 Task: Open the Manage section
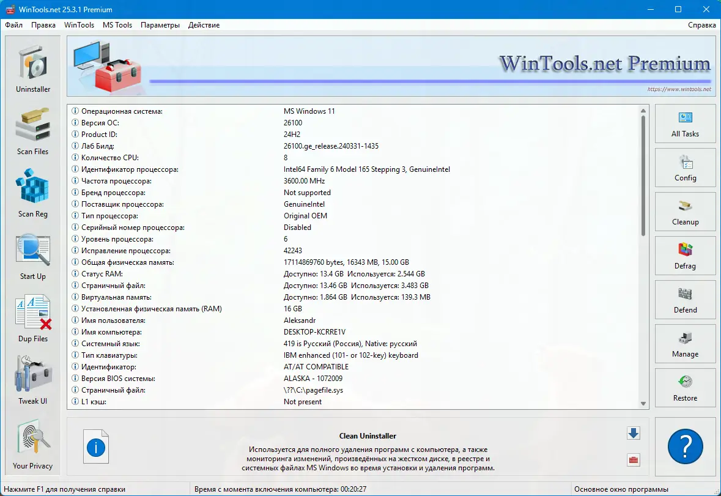click(x=685, y=344)
